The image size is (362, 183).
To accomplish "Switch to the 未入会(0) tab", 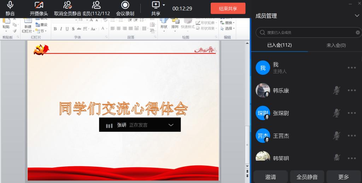I will 336,45.
